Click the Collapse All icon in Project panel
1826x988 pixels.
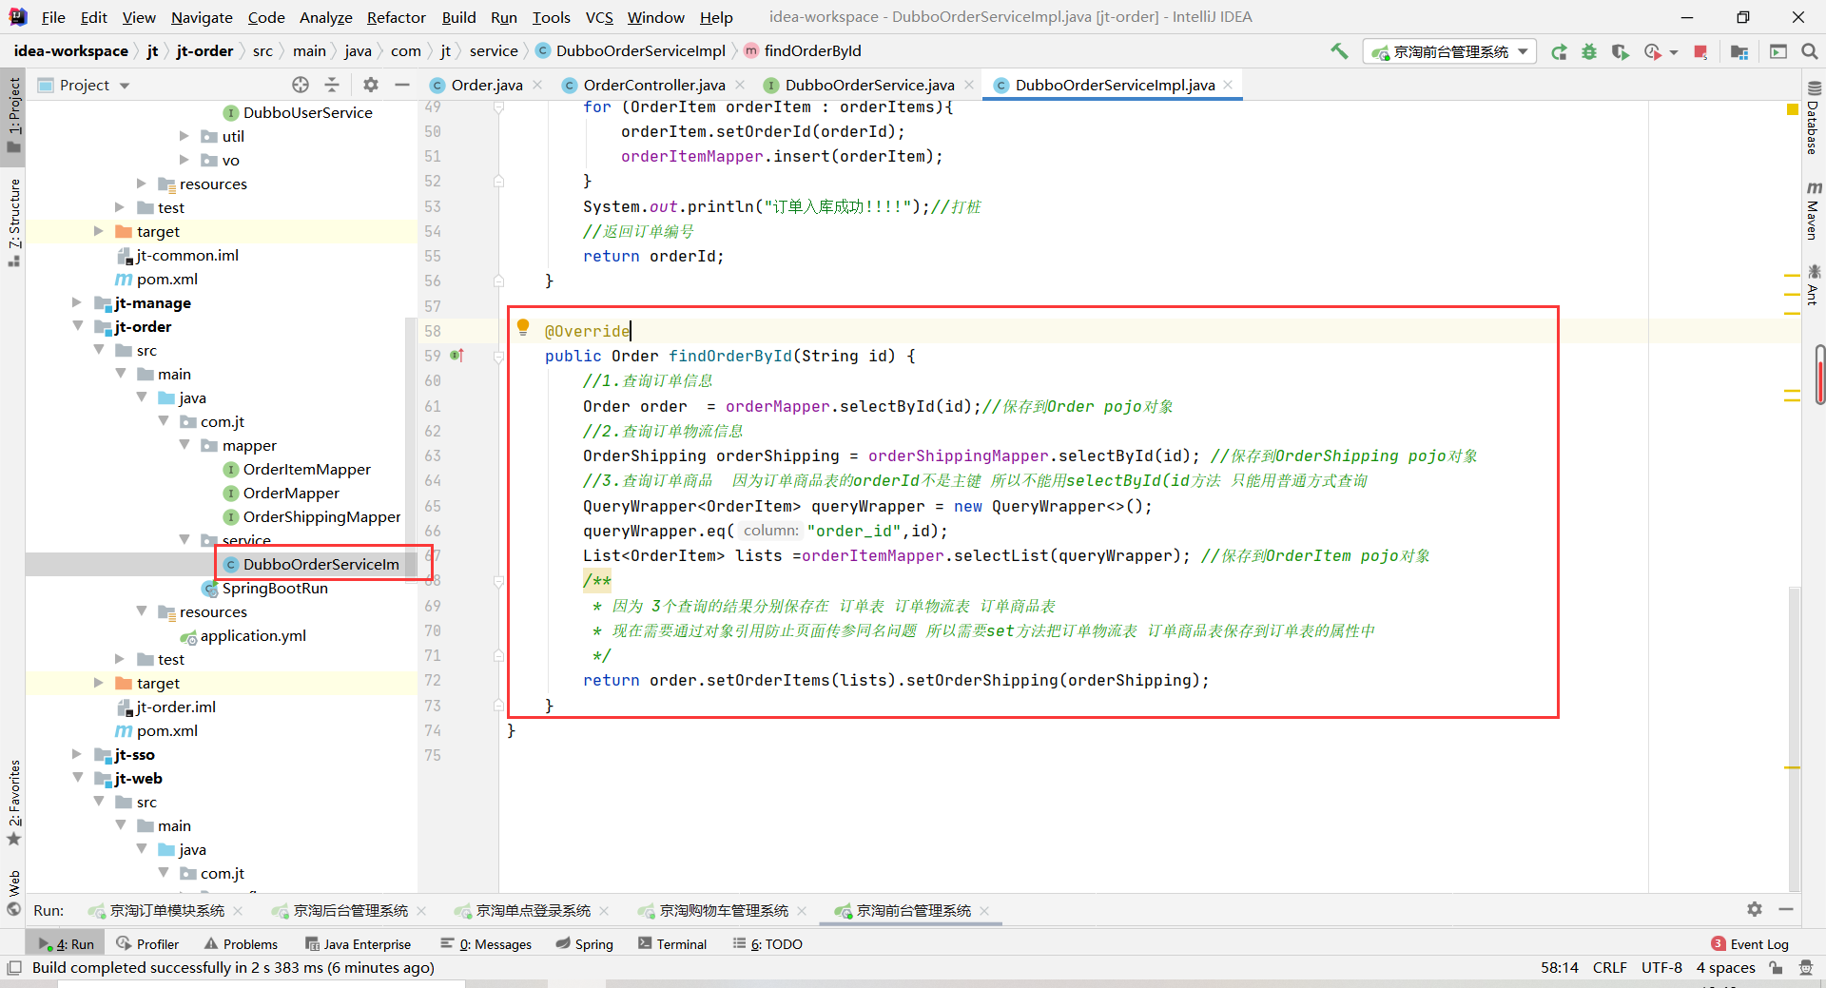coord(332,85)
